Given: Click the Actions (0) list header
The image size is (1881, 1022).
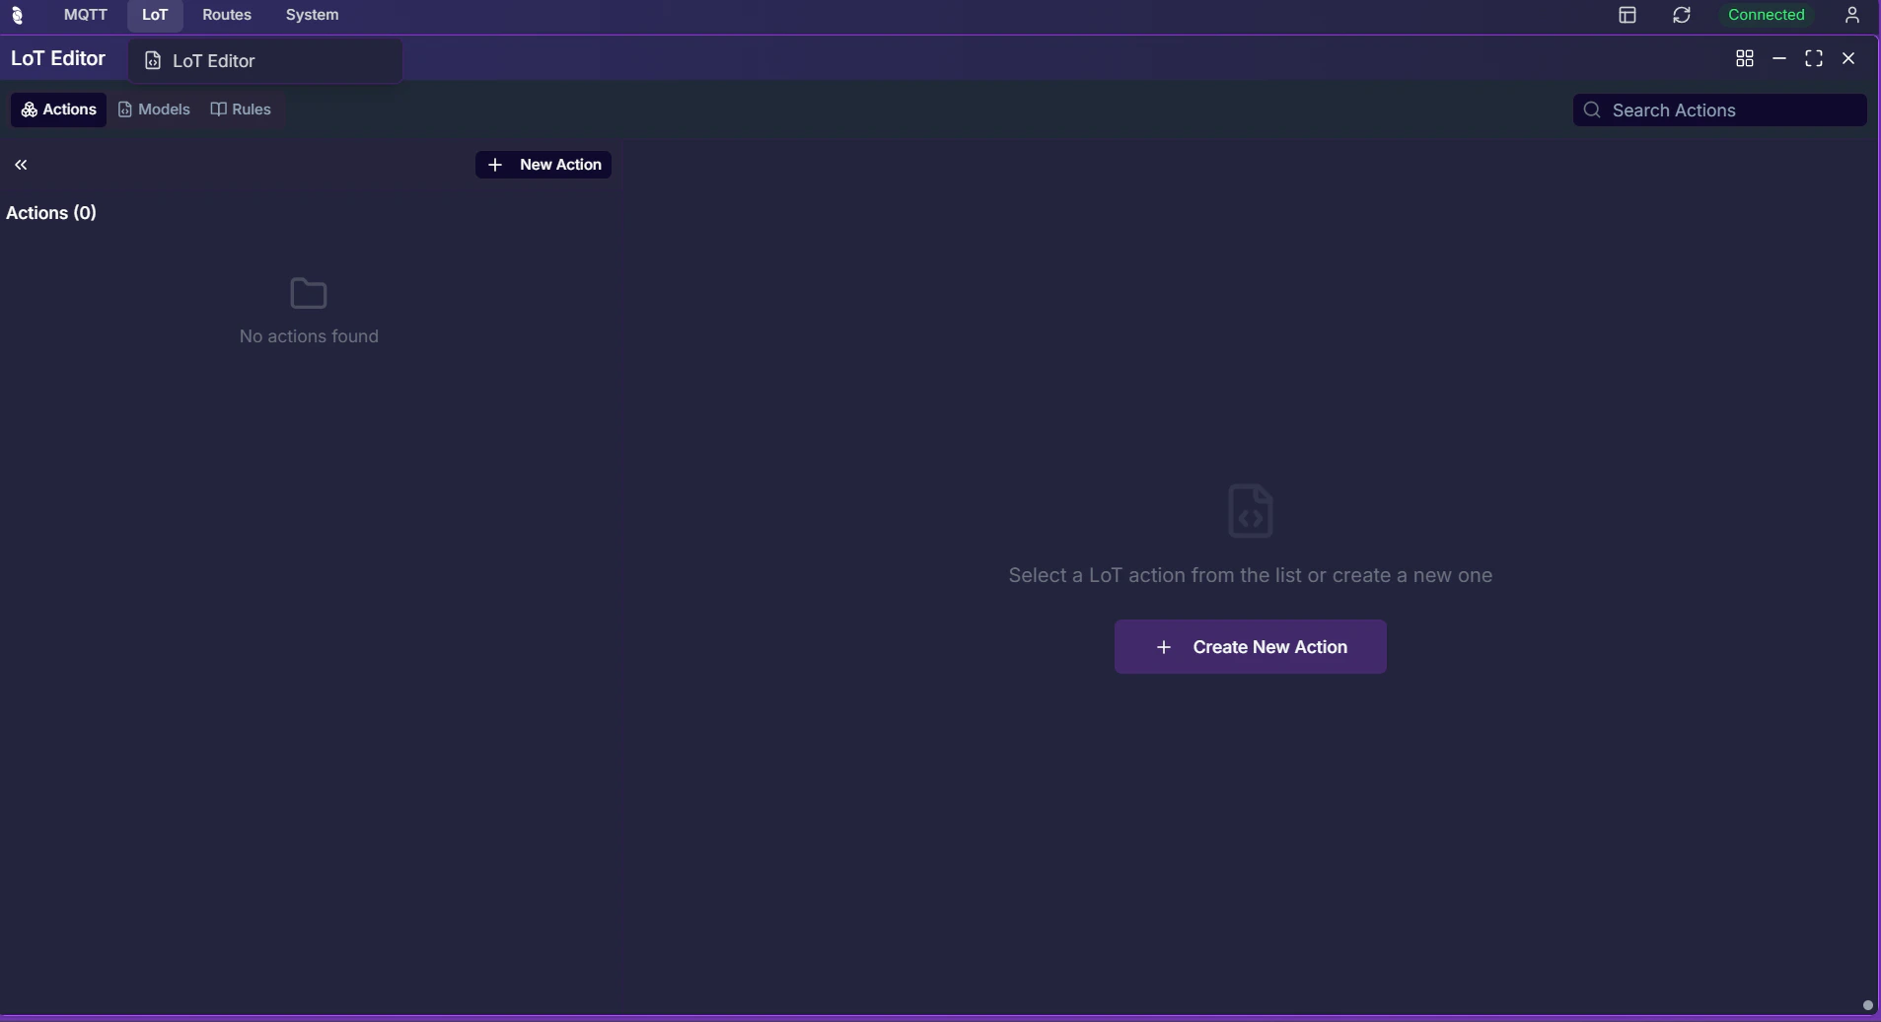Looking at the screenshot, I should point(51,213).
